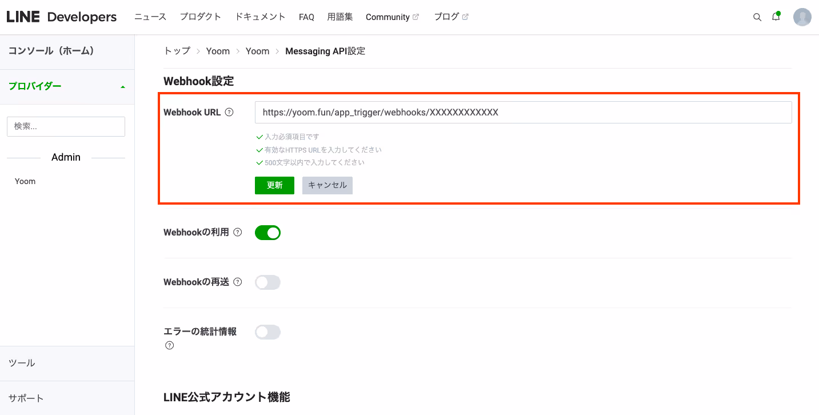Image resolution: width=819 pixels, height=415 pixels.
Task: Click the 500文字以内 validation message
Action: [314, 162]
